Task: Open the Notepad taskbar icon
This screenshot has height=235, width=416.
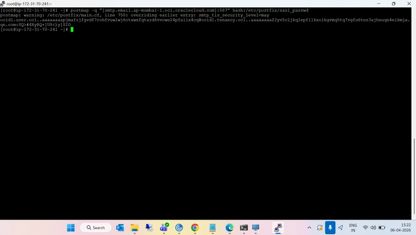Action: (212, 228)
